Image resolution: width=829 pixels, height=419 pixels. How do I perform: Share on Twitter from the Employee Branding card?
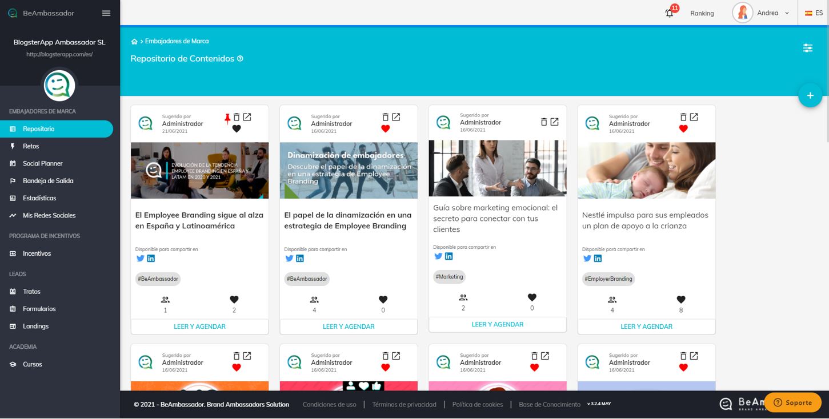point(139,258)
